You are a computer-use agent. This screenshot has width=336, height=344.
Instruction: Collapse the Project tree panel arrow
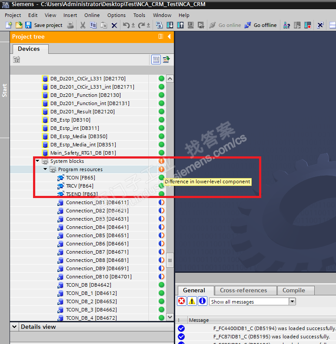click(x=169, y=36)
